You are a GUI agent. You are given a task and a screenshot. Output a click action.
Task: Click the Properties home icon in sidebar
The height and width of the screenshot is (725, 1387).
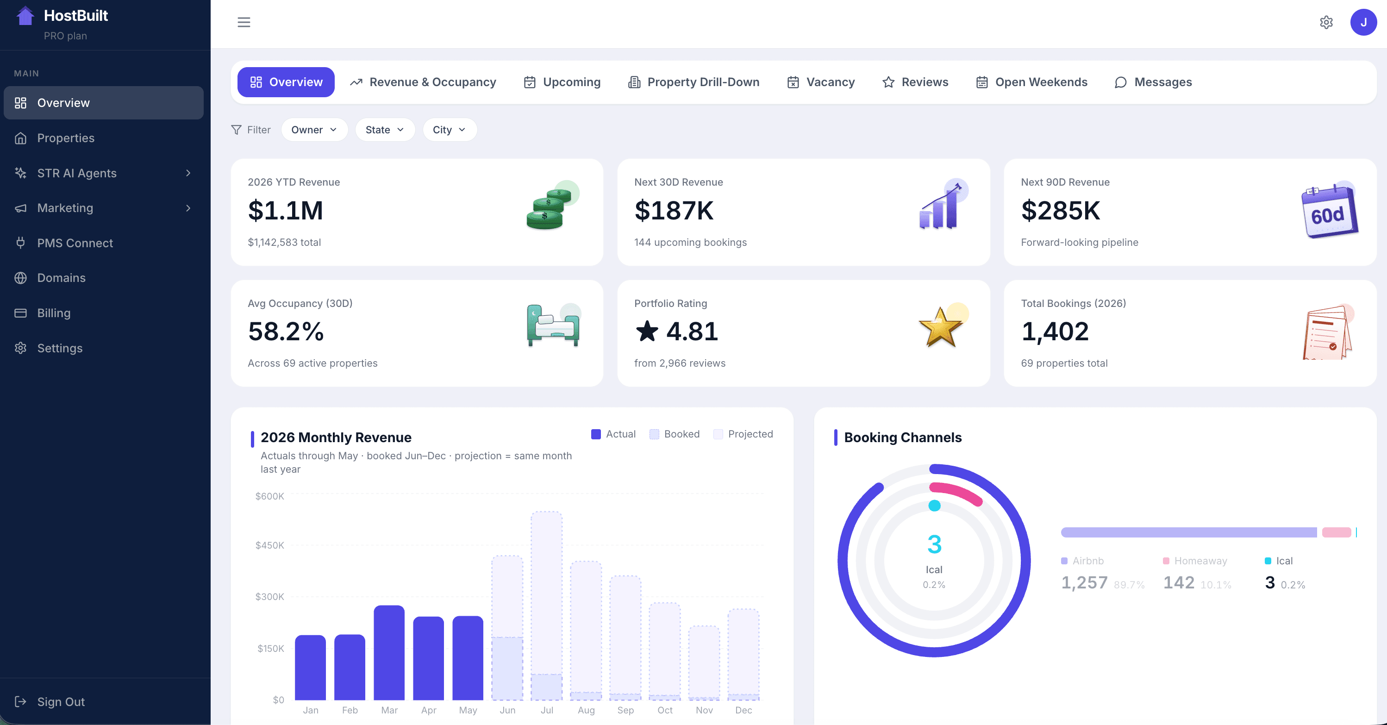(x=20, y=138)
